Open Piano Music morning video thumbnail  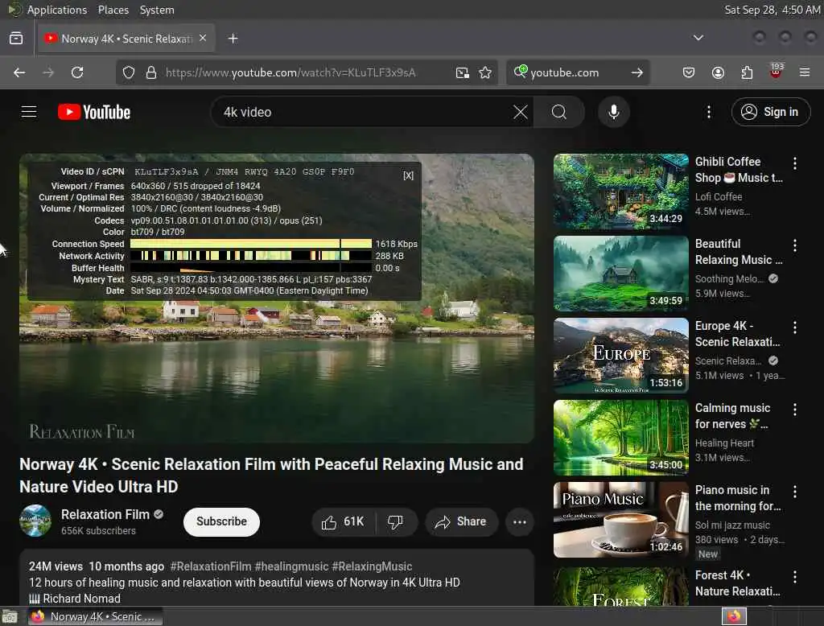click(620, 519)
